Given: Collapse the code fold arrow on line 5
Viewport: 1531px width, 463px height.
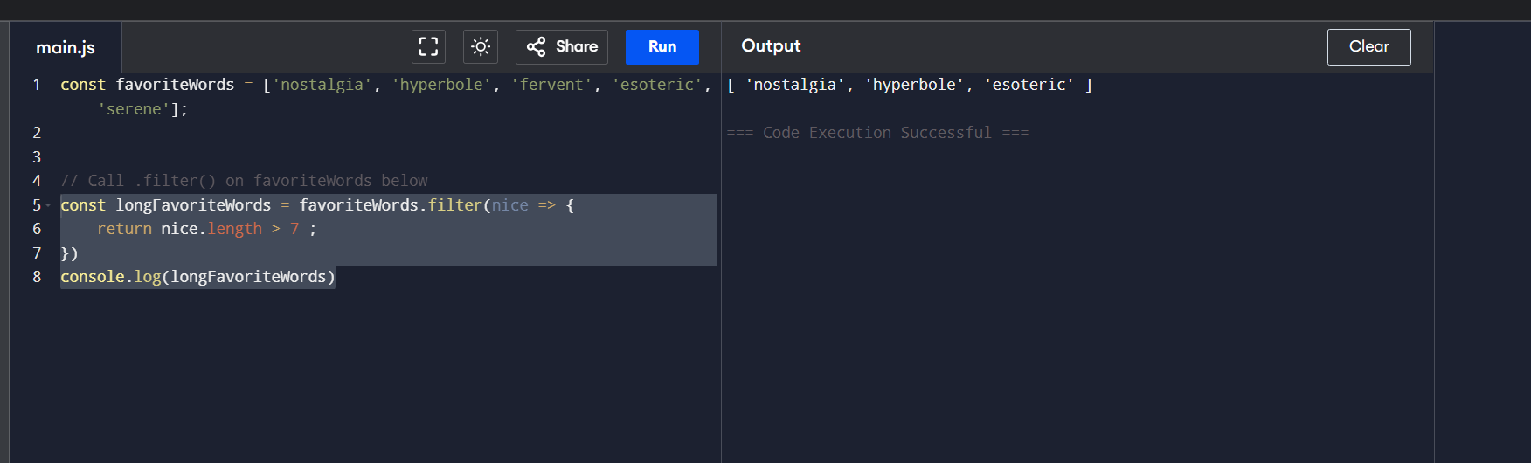Looking at the screenshot, I should (48, 205).
